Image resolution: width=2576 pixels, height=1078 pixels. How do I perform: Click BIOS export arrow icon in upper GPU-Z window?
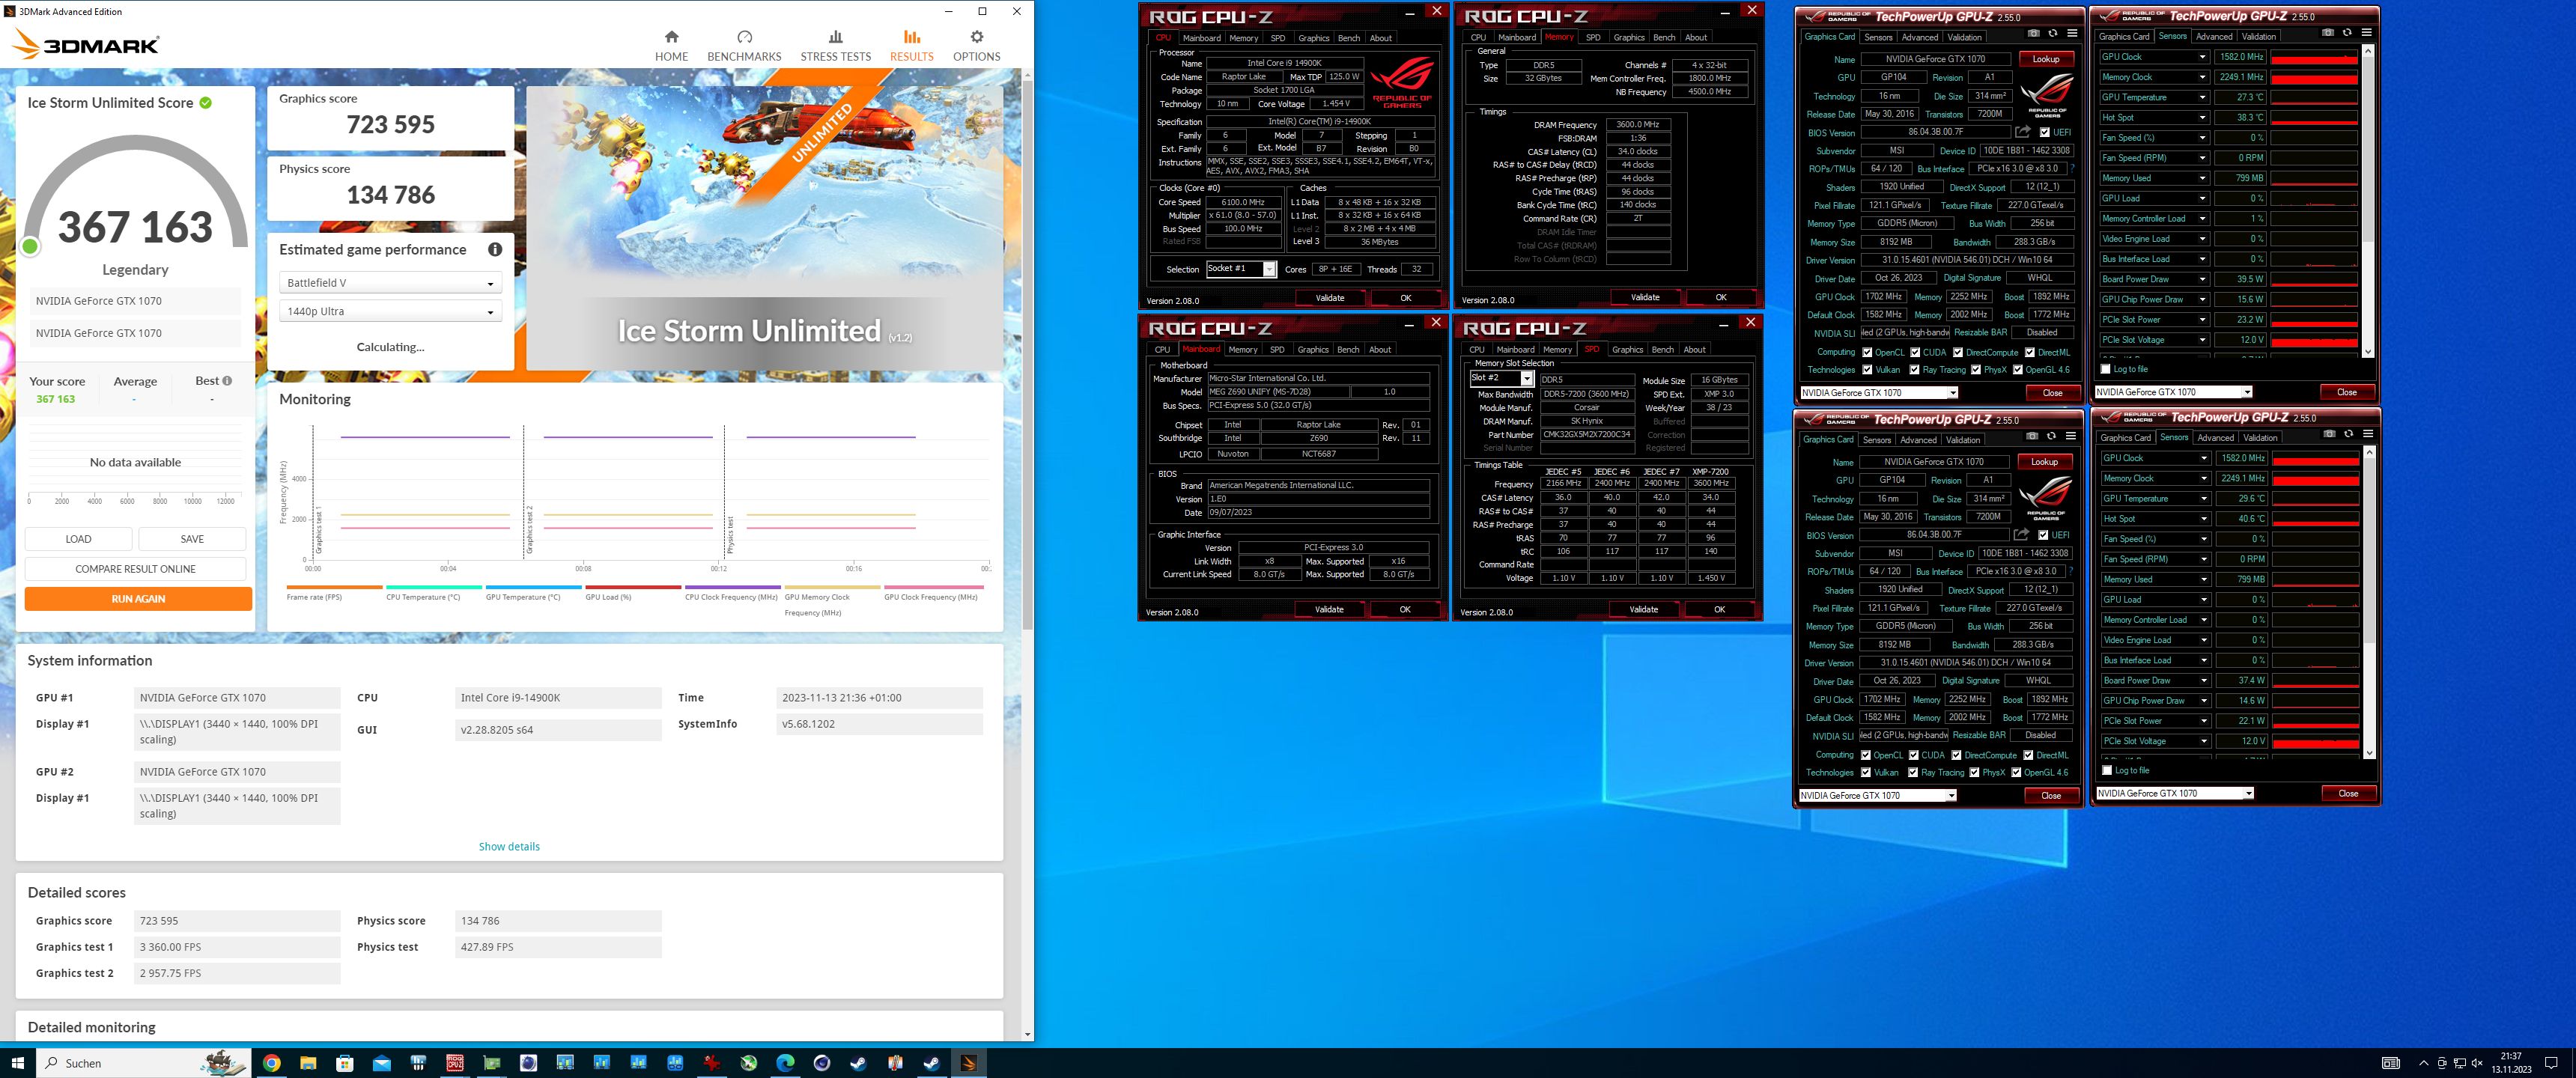tap(2022, 132)
